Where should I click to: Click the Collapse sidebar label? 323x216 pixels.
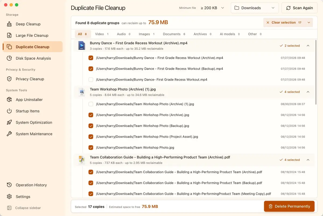[28, 208]
